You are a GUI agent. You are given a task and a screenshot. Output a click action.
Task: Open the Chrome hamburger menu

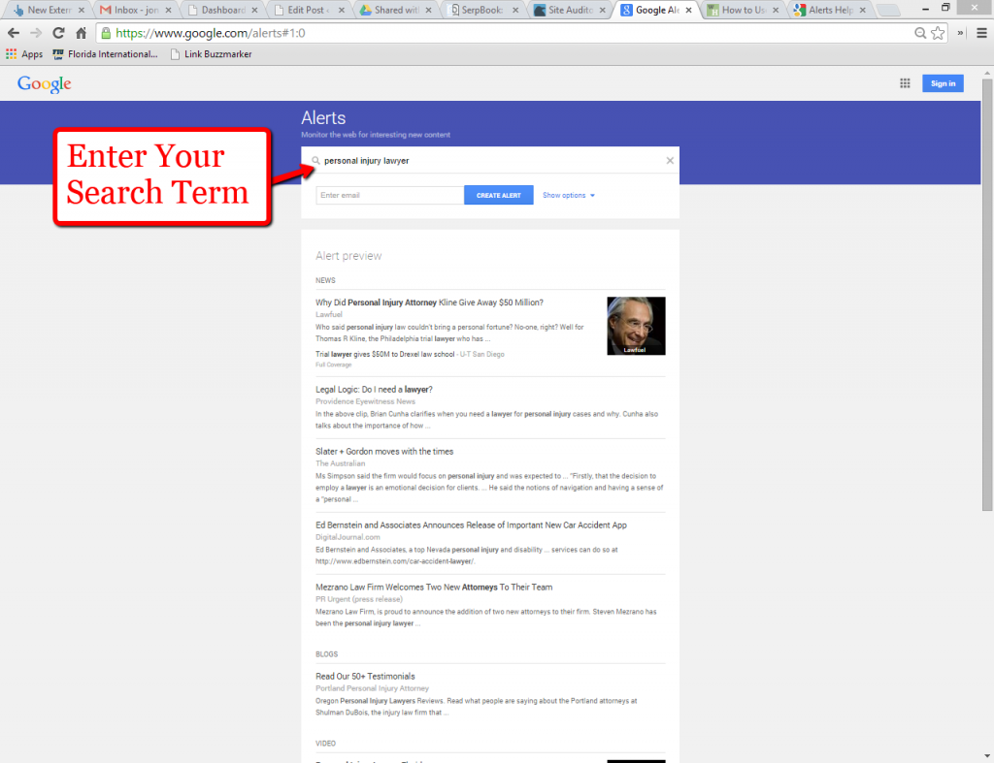click(x=982, y=33)
